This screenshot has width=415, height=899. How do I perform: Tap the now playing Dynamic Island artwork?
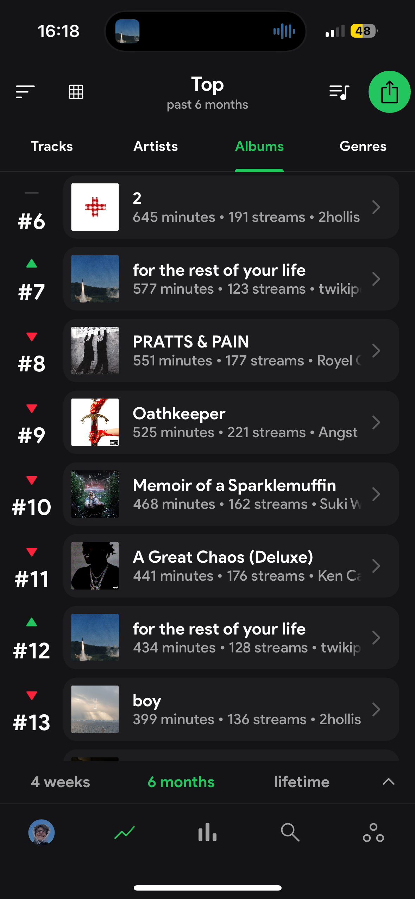pyautogui.click(x=127, y=31)
